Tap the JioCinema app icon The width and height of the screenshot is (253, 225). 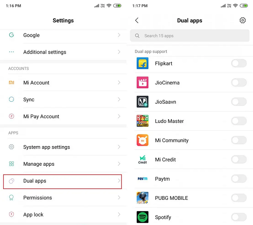142,83
